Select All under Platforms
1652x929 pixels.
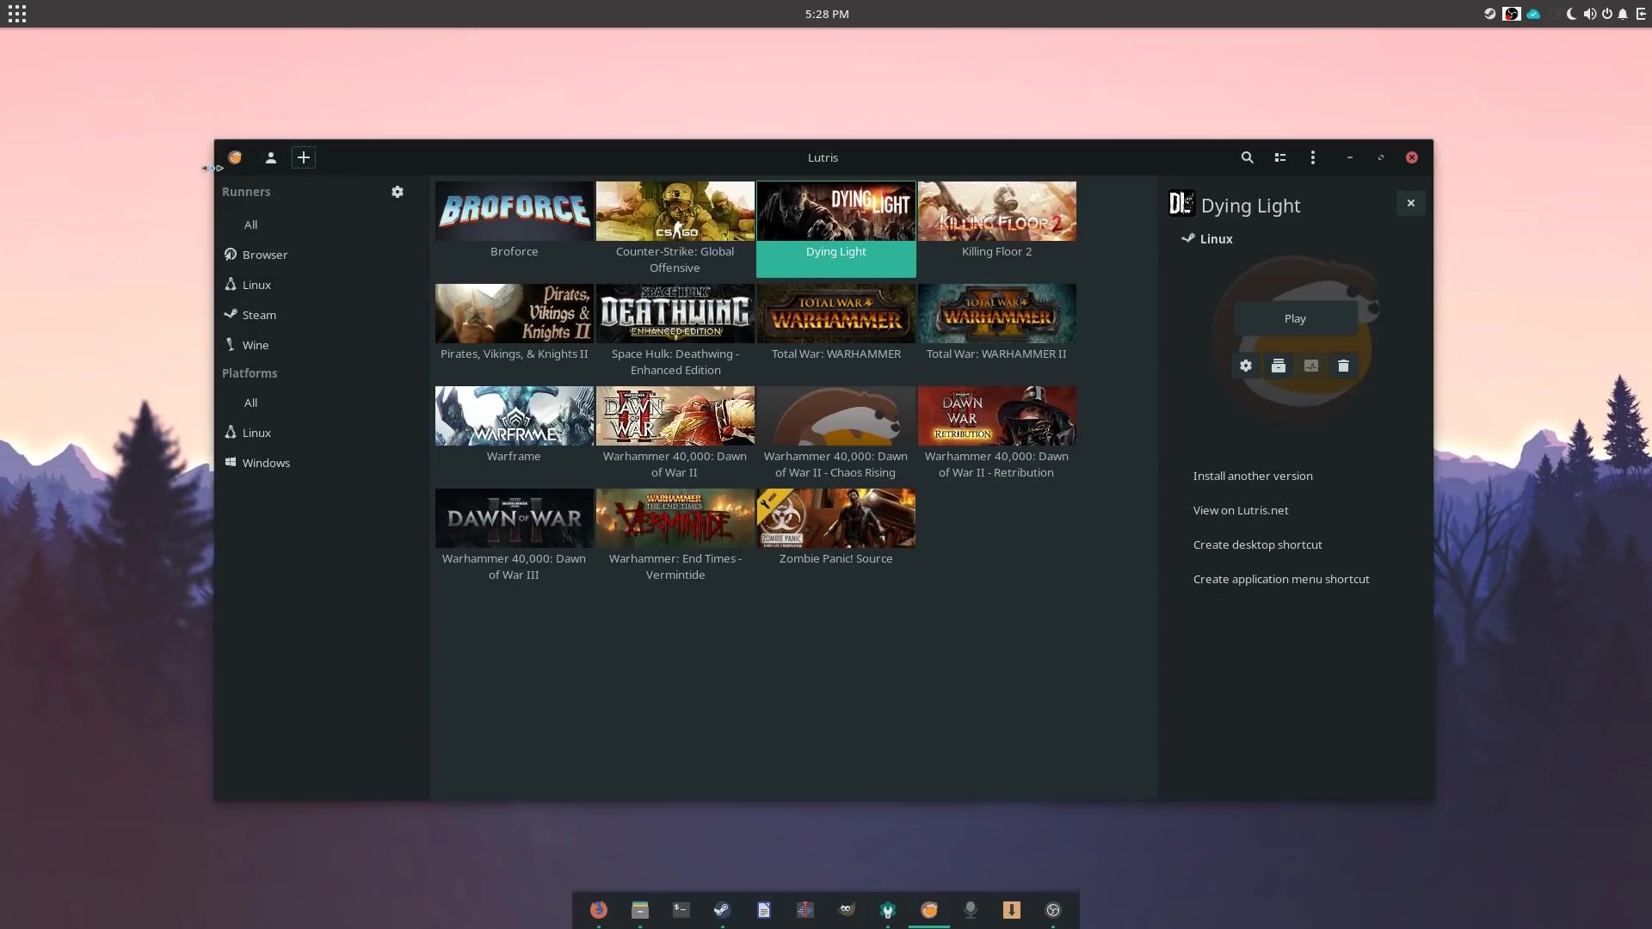coord(250,403)
